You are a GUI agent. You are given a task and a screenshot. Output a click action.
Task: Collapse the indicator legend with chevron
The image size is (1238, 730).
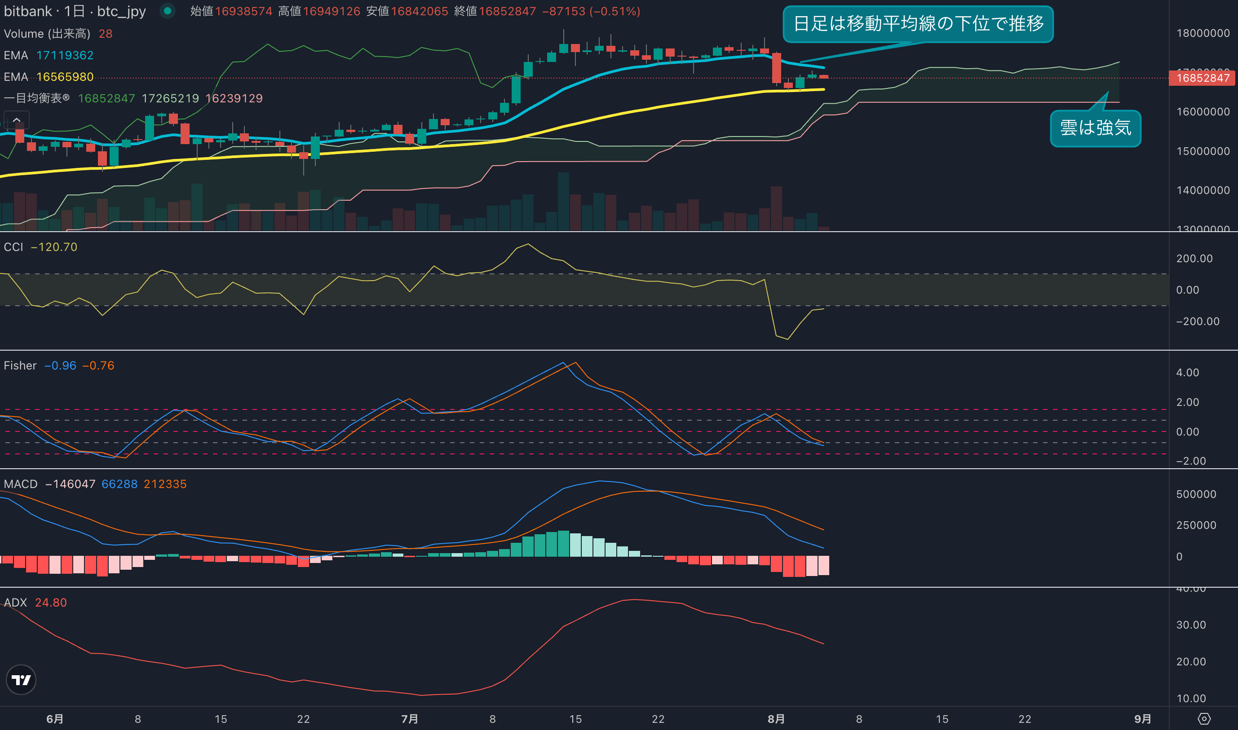tap(16, 119)
